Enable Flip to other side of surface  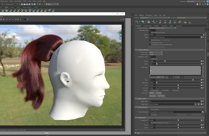[x=150, y=33]
